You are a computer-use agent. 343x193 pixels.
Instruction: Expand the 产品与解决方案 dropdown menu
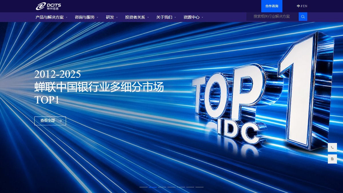(x=51, y=17)
